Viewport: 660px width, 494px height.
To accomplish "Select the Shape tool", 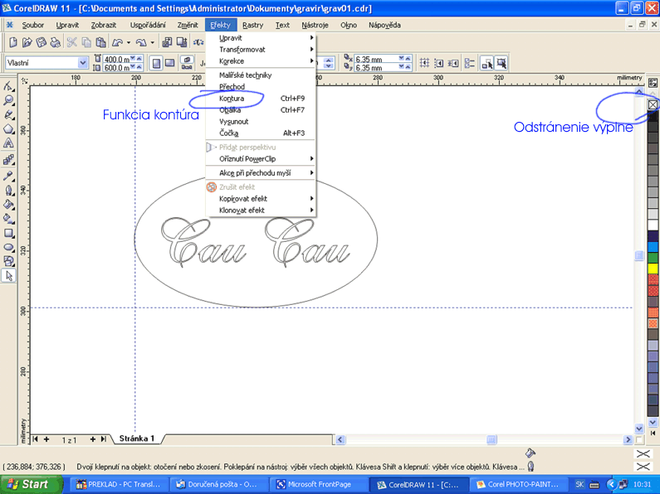I will [x=8, y=86].
